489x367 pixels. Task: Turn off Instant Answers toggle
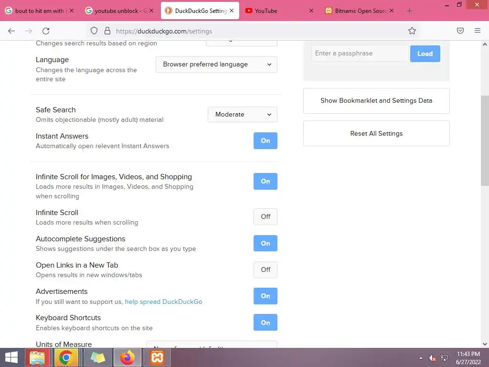click(266, 141)
